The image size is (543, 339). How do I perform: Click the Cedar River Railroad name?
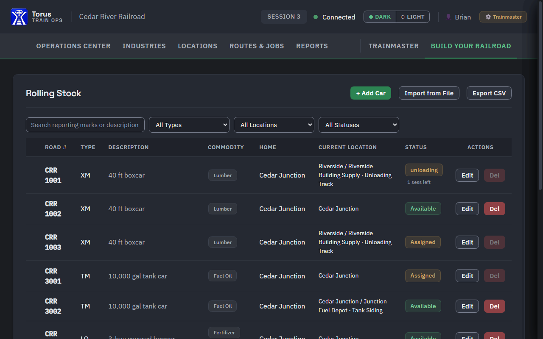(x=112, y=17)
